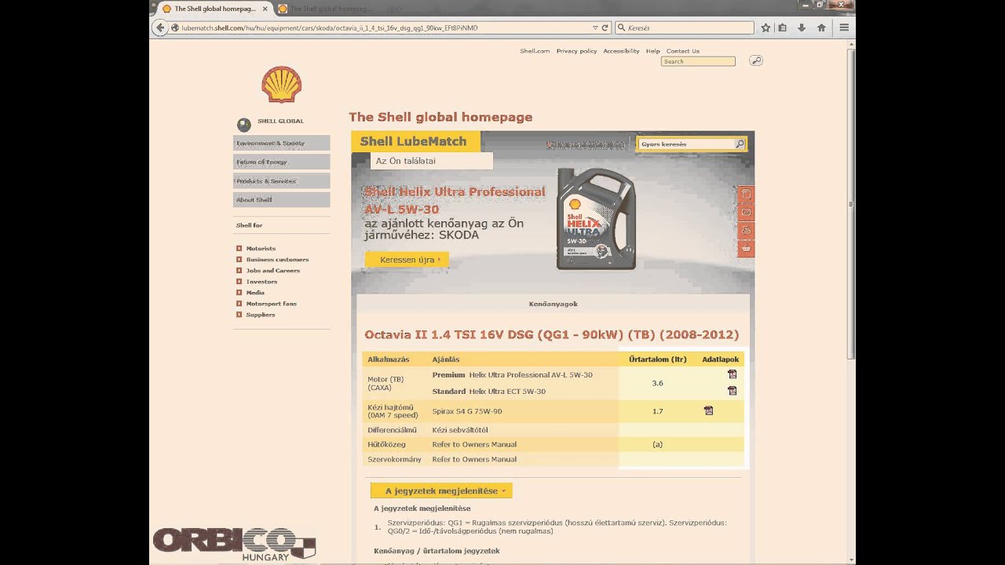Reload the current page
The height and width of the screenshot is (565, 1005).
point(605,27)
